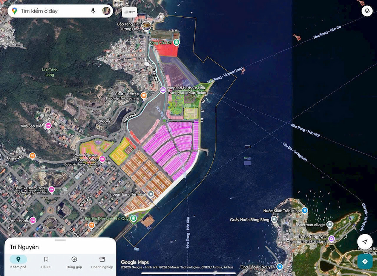377x276 pixels.
Task: Select the Villa Sao Biển hotel pin
Action: [48, 126]
